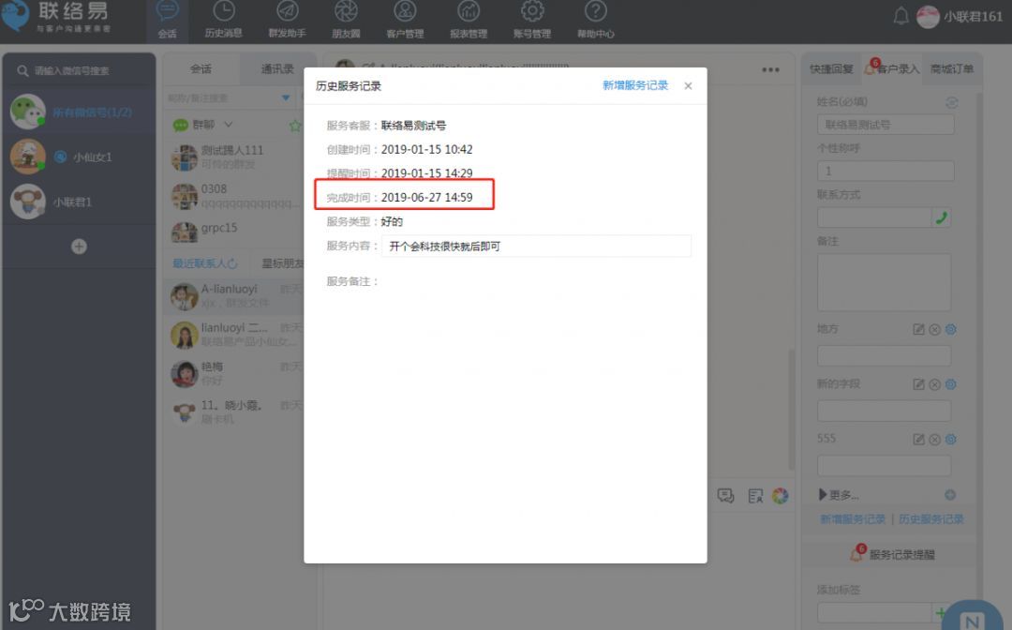Open 客户管理 customer management icon
This screenshot has width=1012, height=630.
[x=405, y=11]
